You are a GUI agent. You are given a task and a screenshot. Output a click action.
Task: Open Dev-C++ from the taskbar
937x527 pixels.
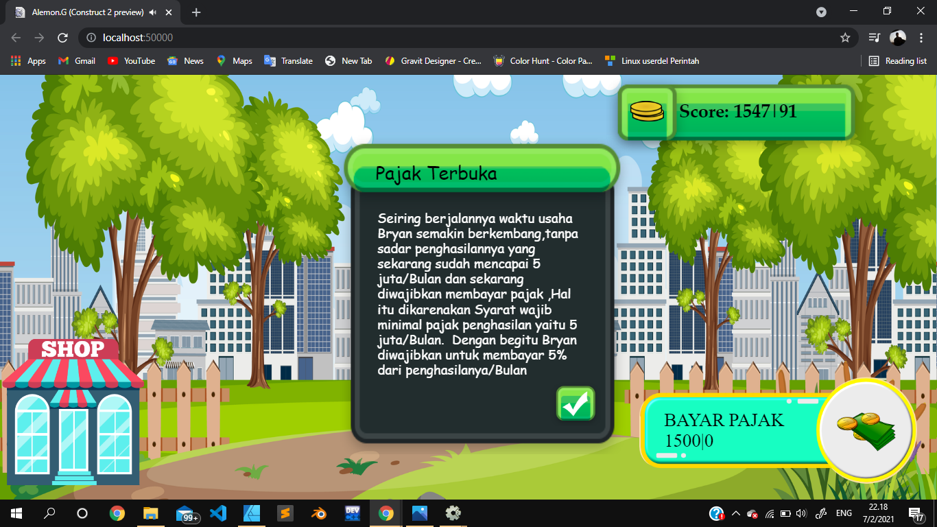[x=353, y=513]
